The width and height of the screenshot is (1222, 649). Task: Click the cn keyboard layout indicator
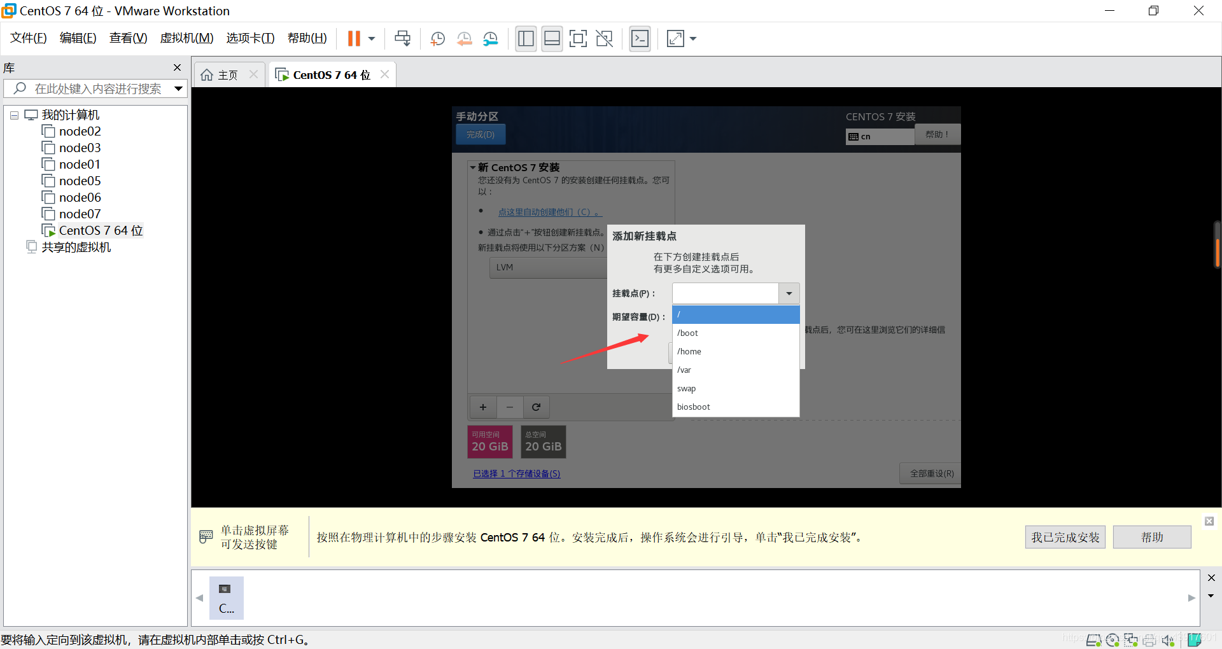click(880, 136)
